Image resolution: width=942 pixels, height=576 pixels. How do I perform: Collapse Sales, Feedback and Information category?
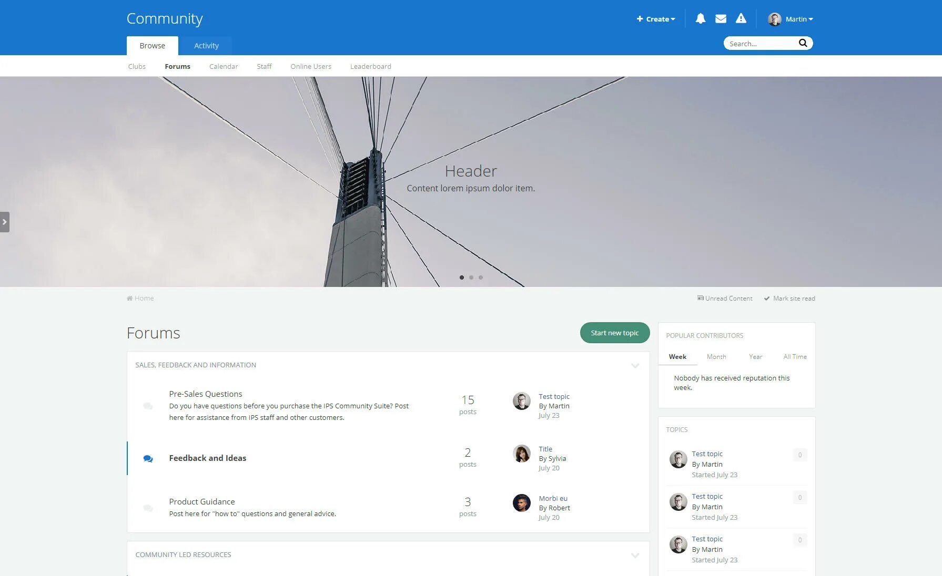pyautogui.click(x=635, y=365)
